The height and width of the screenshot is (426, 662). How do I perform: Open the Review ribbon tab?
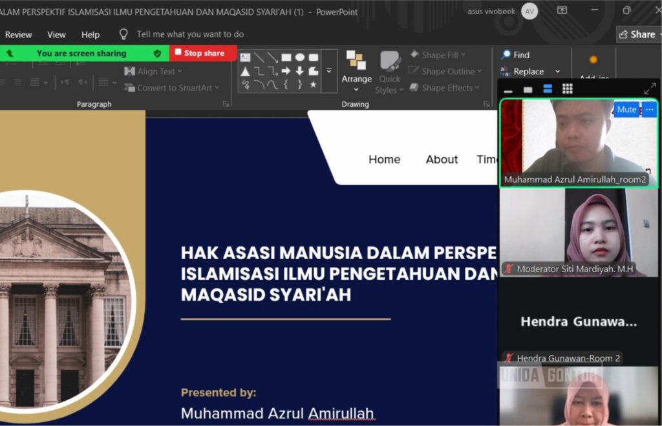18,35
